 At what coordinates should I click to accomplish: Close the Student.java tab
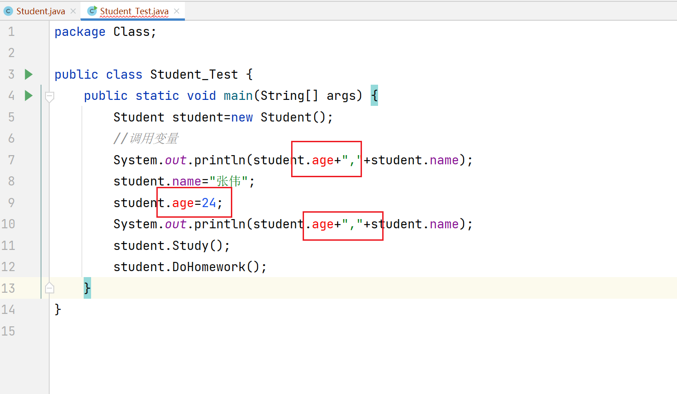(73, 11)
